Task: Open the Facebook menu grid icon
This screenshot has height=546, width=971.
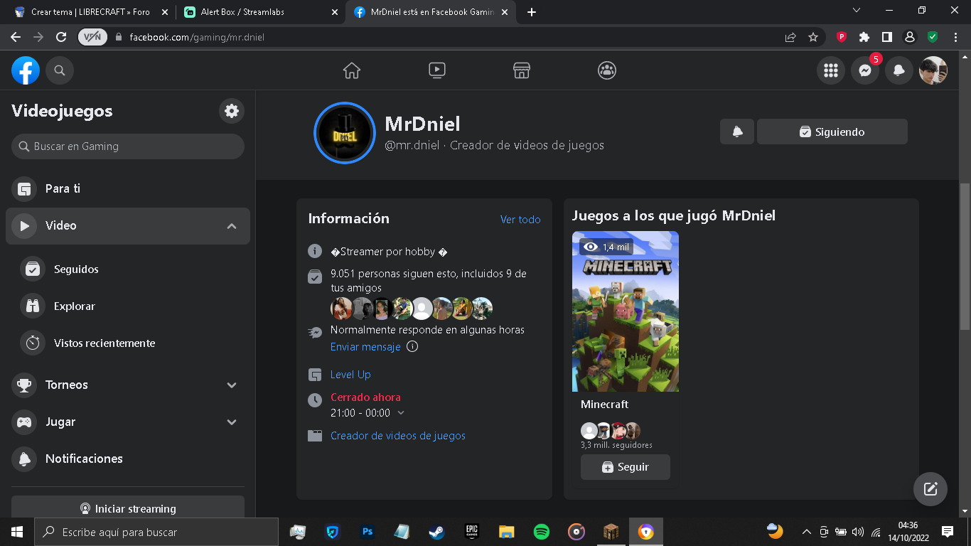Action: pos(830,70)
